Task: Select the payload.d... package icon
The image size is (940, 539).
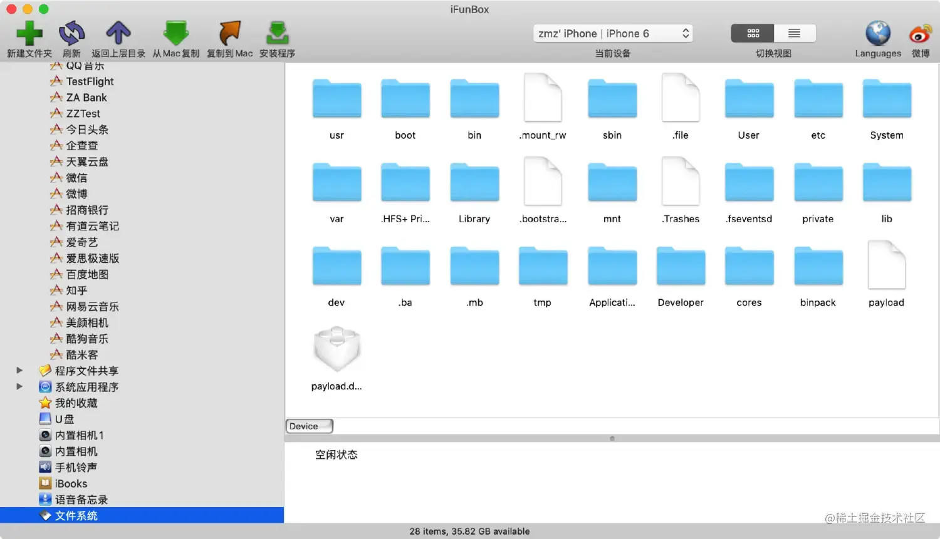Action: [x=337, y=349]
